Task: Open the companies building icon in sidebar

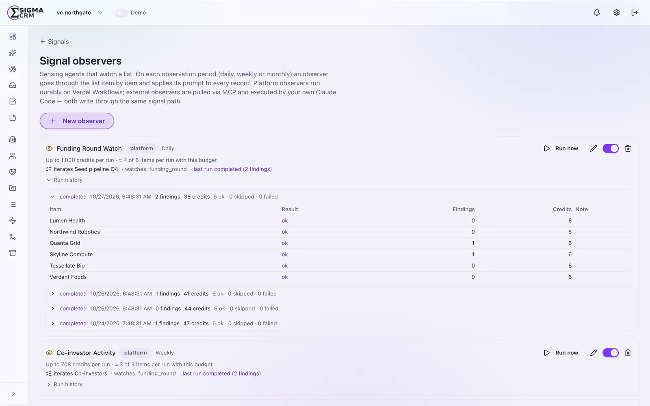Action: [x=13, y=139]
